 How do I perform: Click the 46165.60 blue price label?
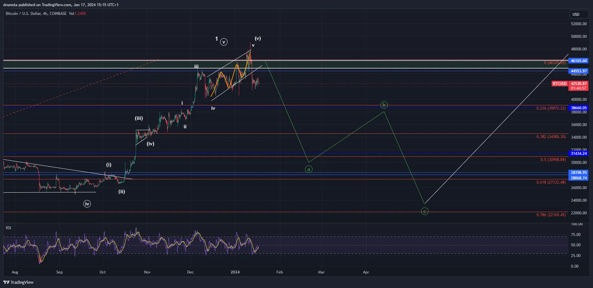pos(578,61)
